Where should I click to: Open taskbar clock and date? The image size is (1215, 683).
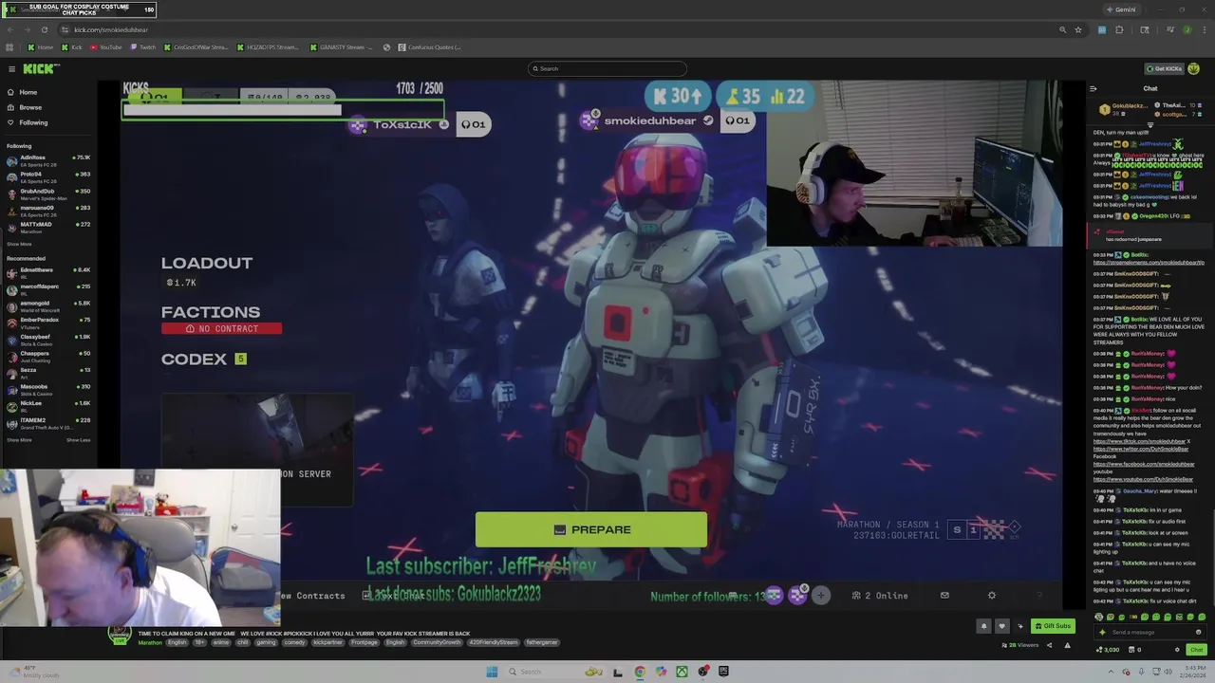[1193, 672]
